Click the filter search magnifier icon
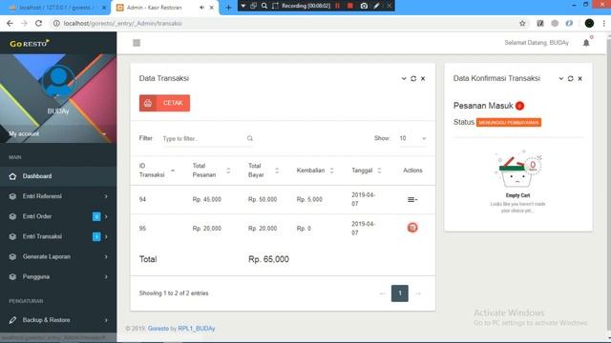This screenshot has height=343, width=611. [250, 138]
